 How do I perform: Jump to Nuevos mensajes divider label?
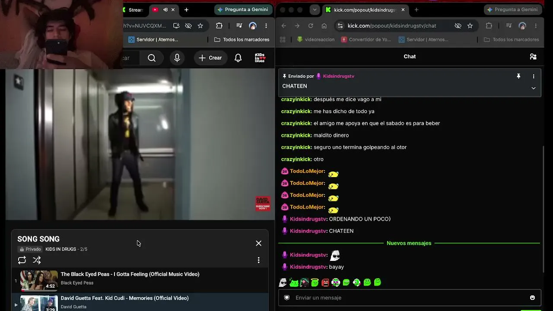(x=409, y=243)
